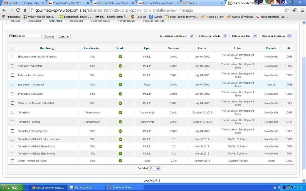Screen dimensions: 306x191
Task: Open the Seleccionar tipo dropdown
Action: click(243, 36)
